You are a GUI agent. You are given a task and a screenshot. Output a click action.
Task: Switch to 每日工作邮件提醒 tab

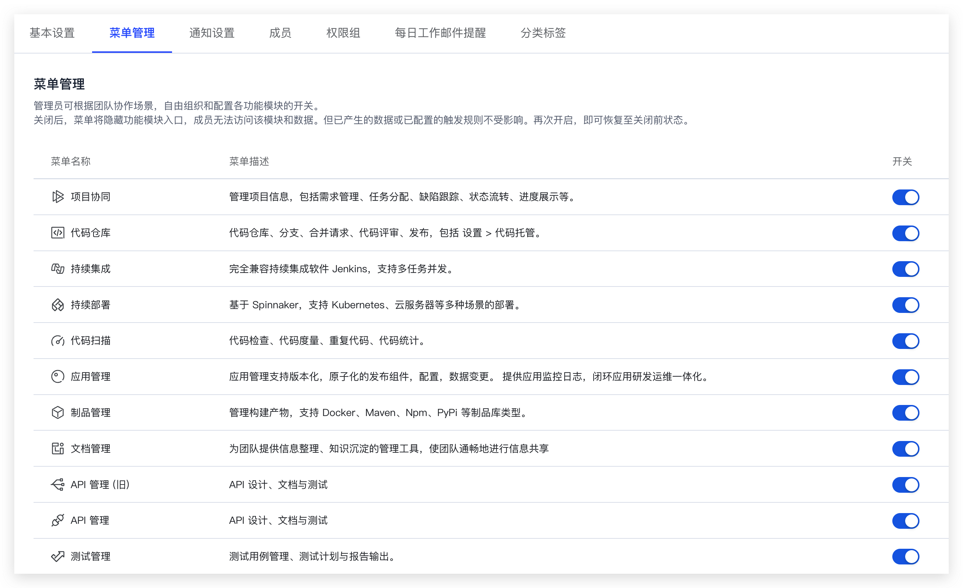(440, 33)
